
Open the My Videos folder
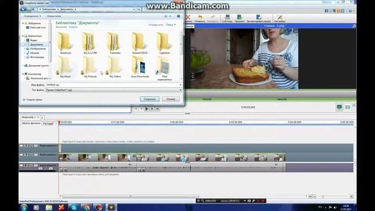(x=115, y=67)
